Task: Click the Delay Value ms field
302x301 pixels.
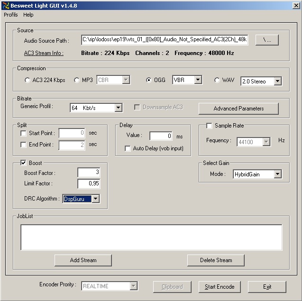Action: click(161, 136)
